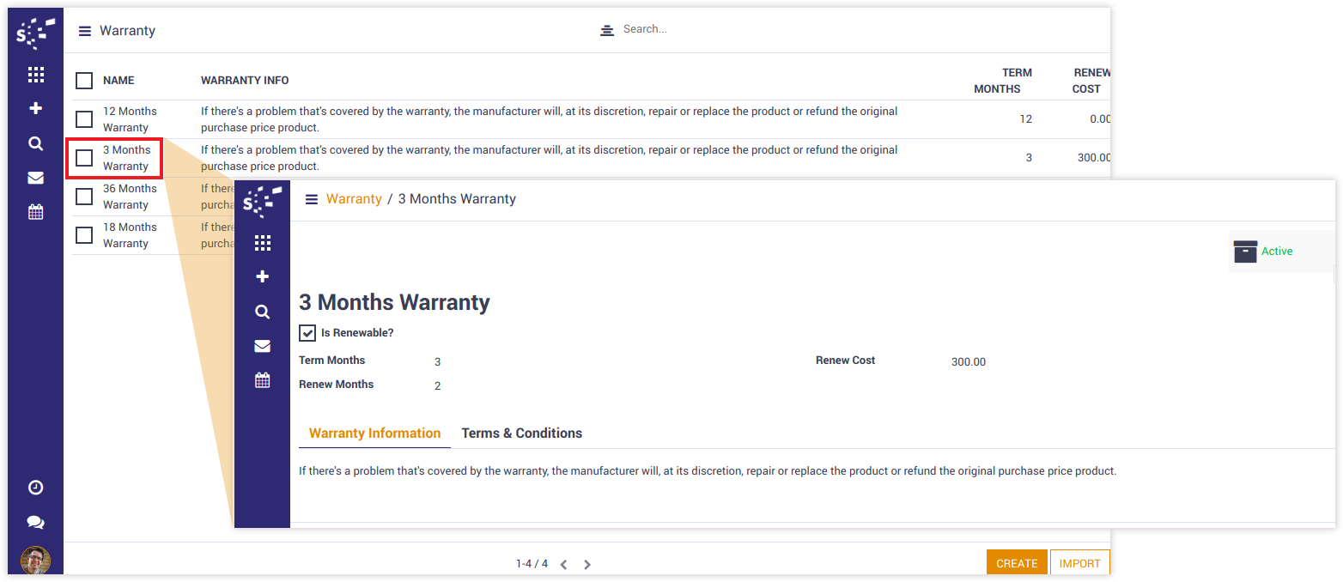Select all rows with header checkbox
1343x582 pixels.
[x=84, y=81]
